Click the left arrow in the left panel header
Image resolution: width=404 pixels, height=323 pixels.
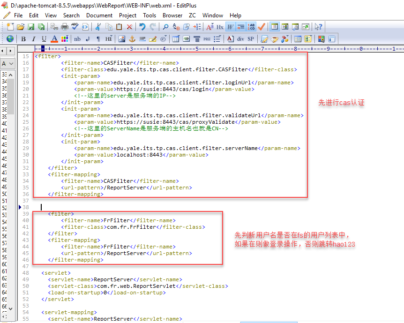point(3,51)
